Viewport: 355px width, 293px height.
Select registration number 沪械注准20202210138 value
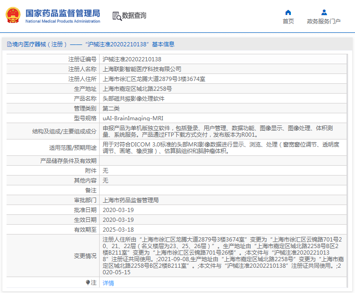(x=132, y=59)
